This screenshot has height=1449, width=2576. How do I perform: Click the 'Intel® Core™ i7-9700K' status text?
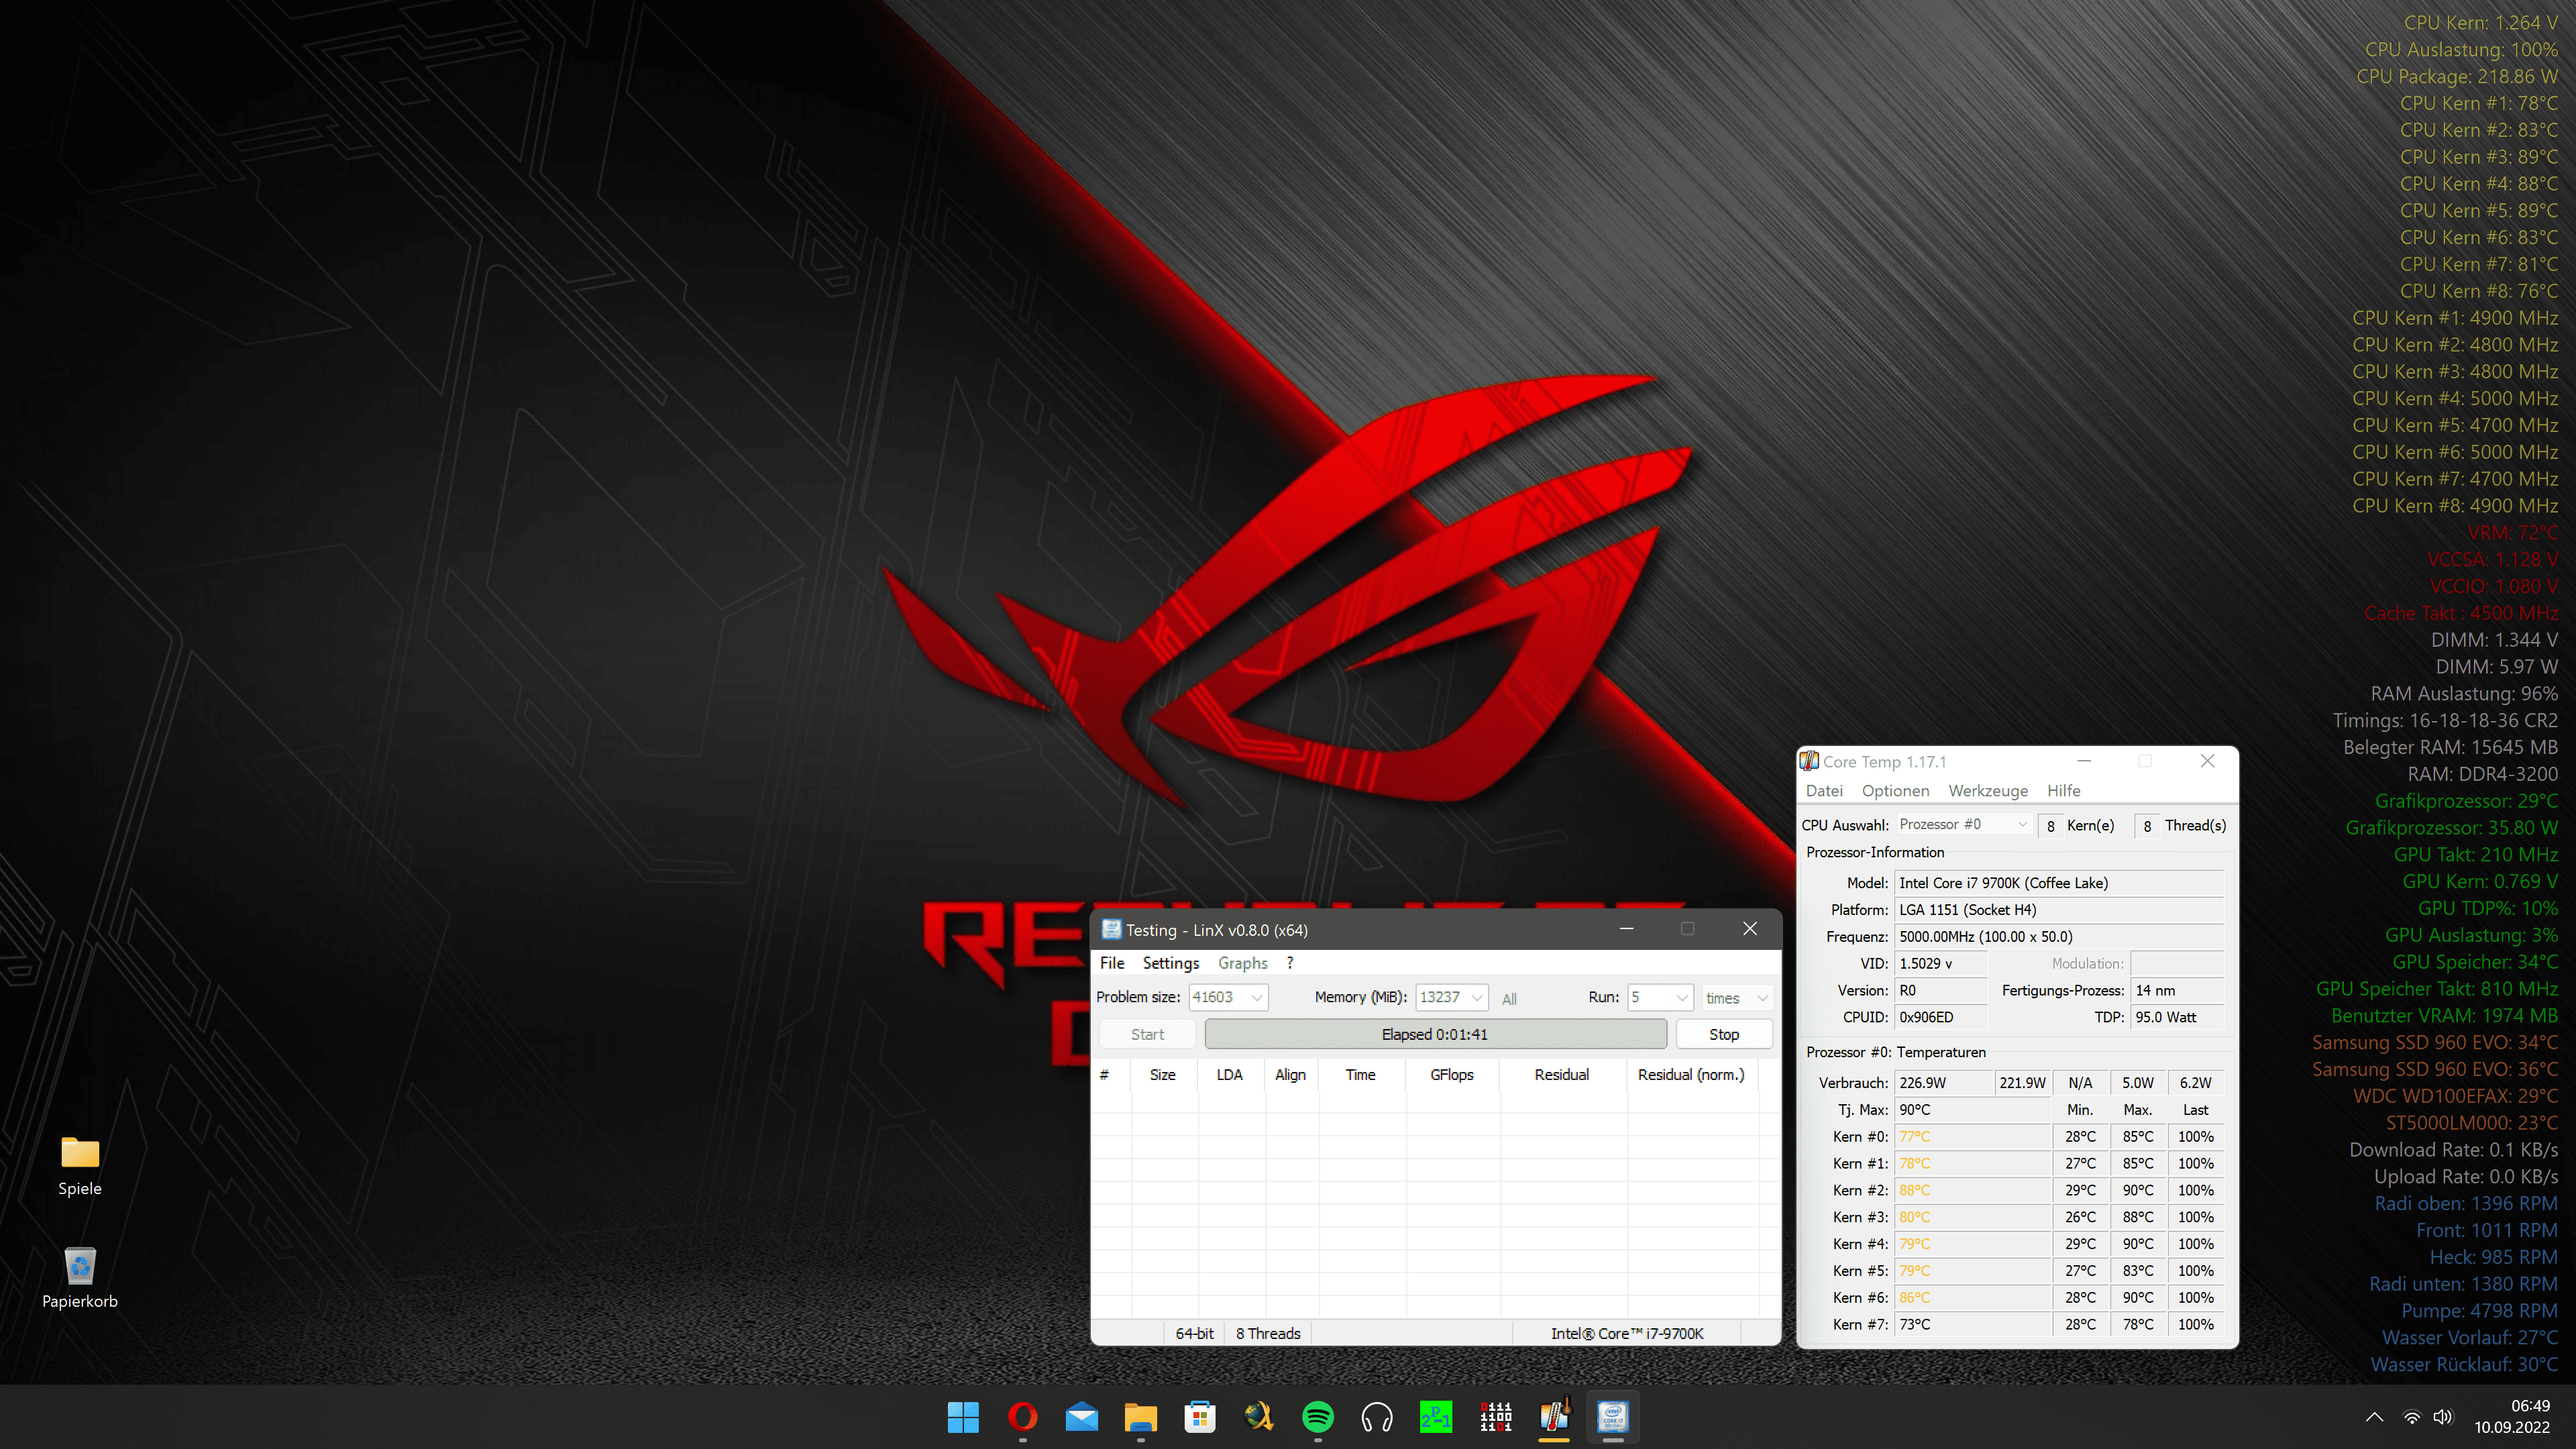[1627, 1333]
